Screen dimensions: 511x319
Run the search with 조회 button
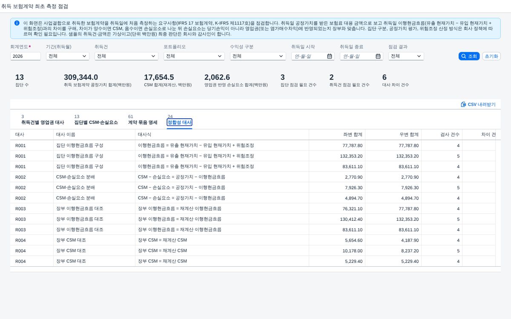469,56
